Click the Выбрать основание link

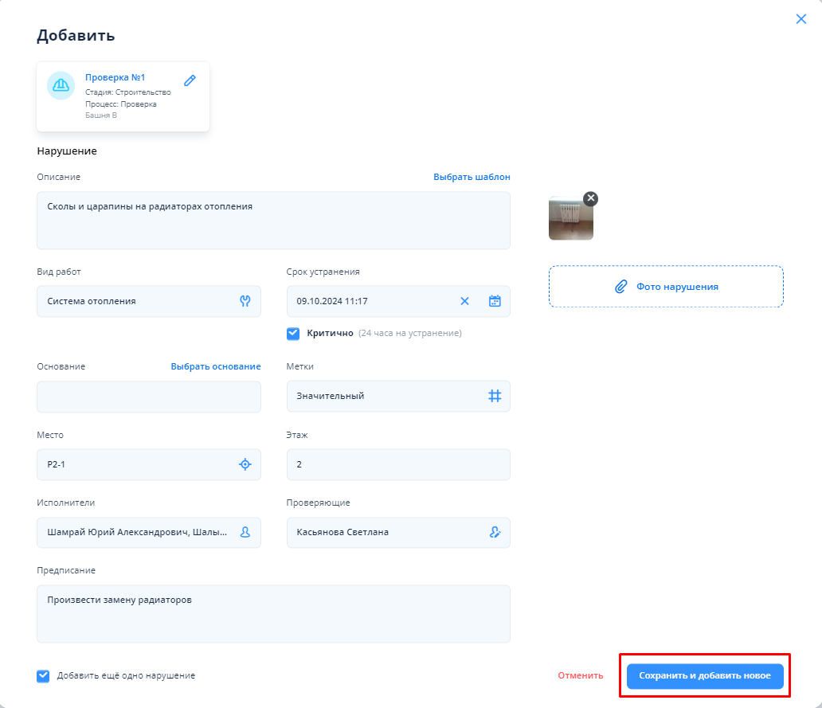tap(215, 366)
